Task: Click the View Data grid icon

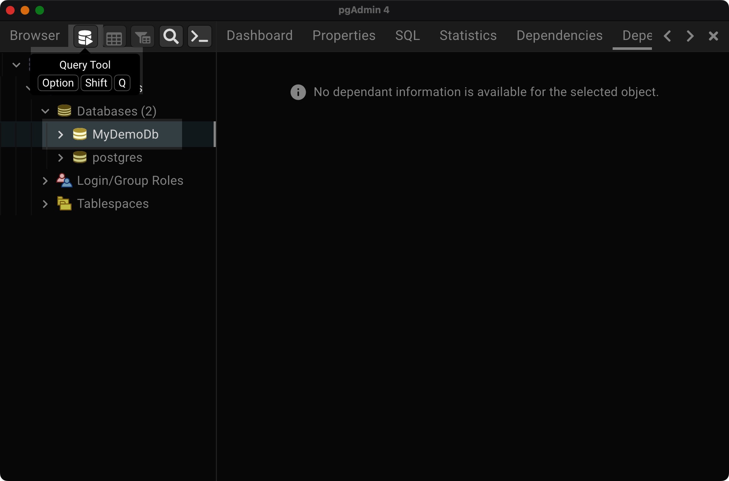Action: 114,37
